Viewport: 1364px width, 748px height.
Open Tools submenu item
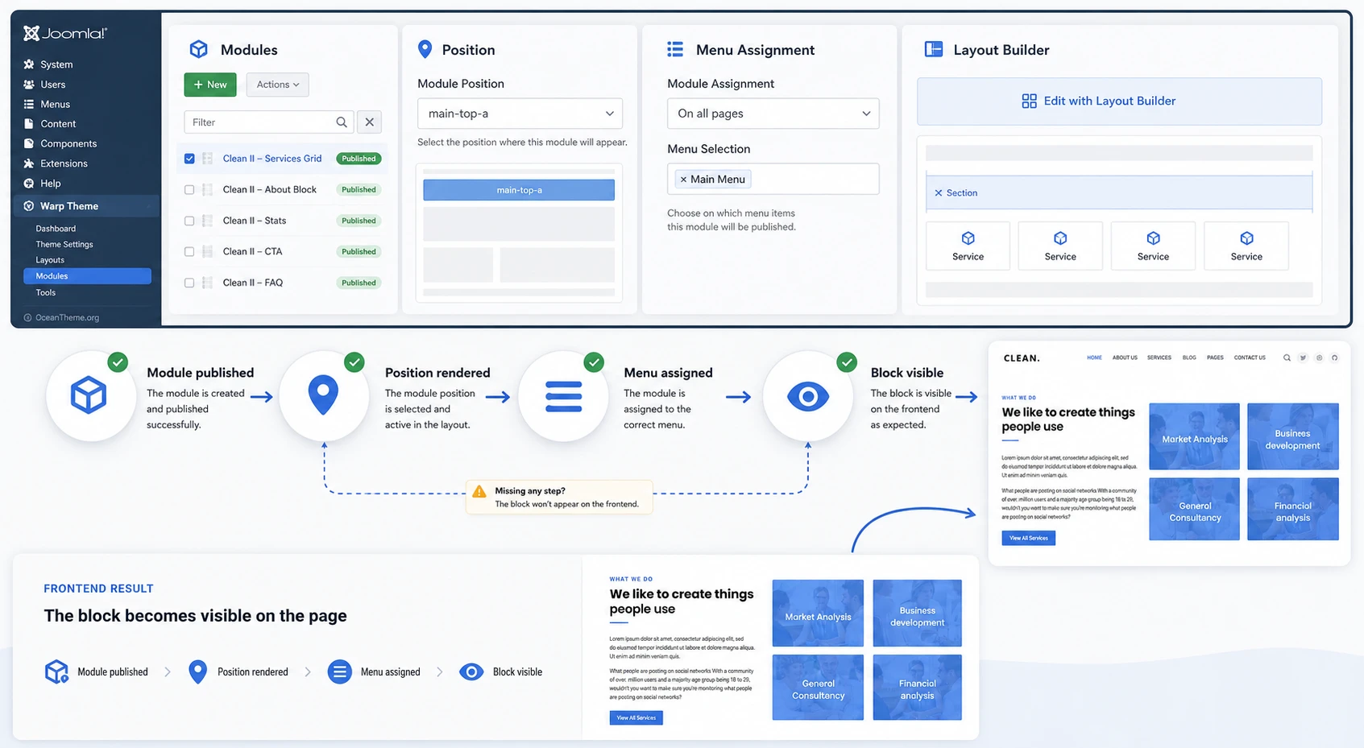click(x=45, y=292)
